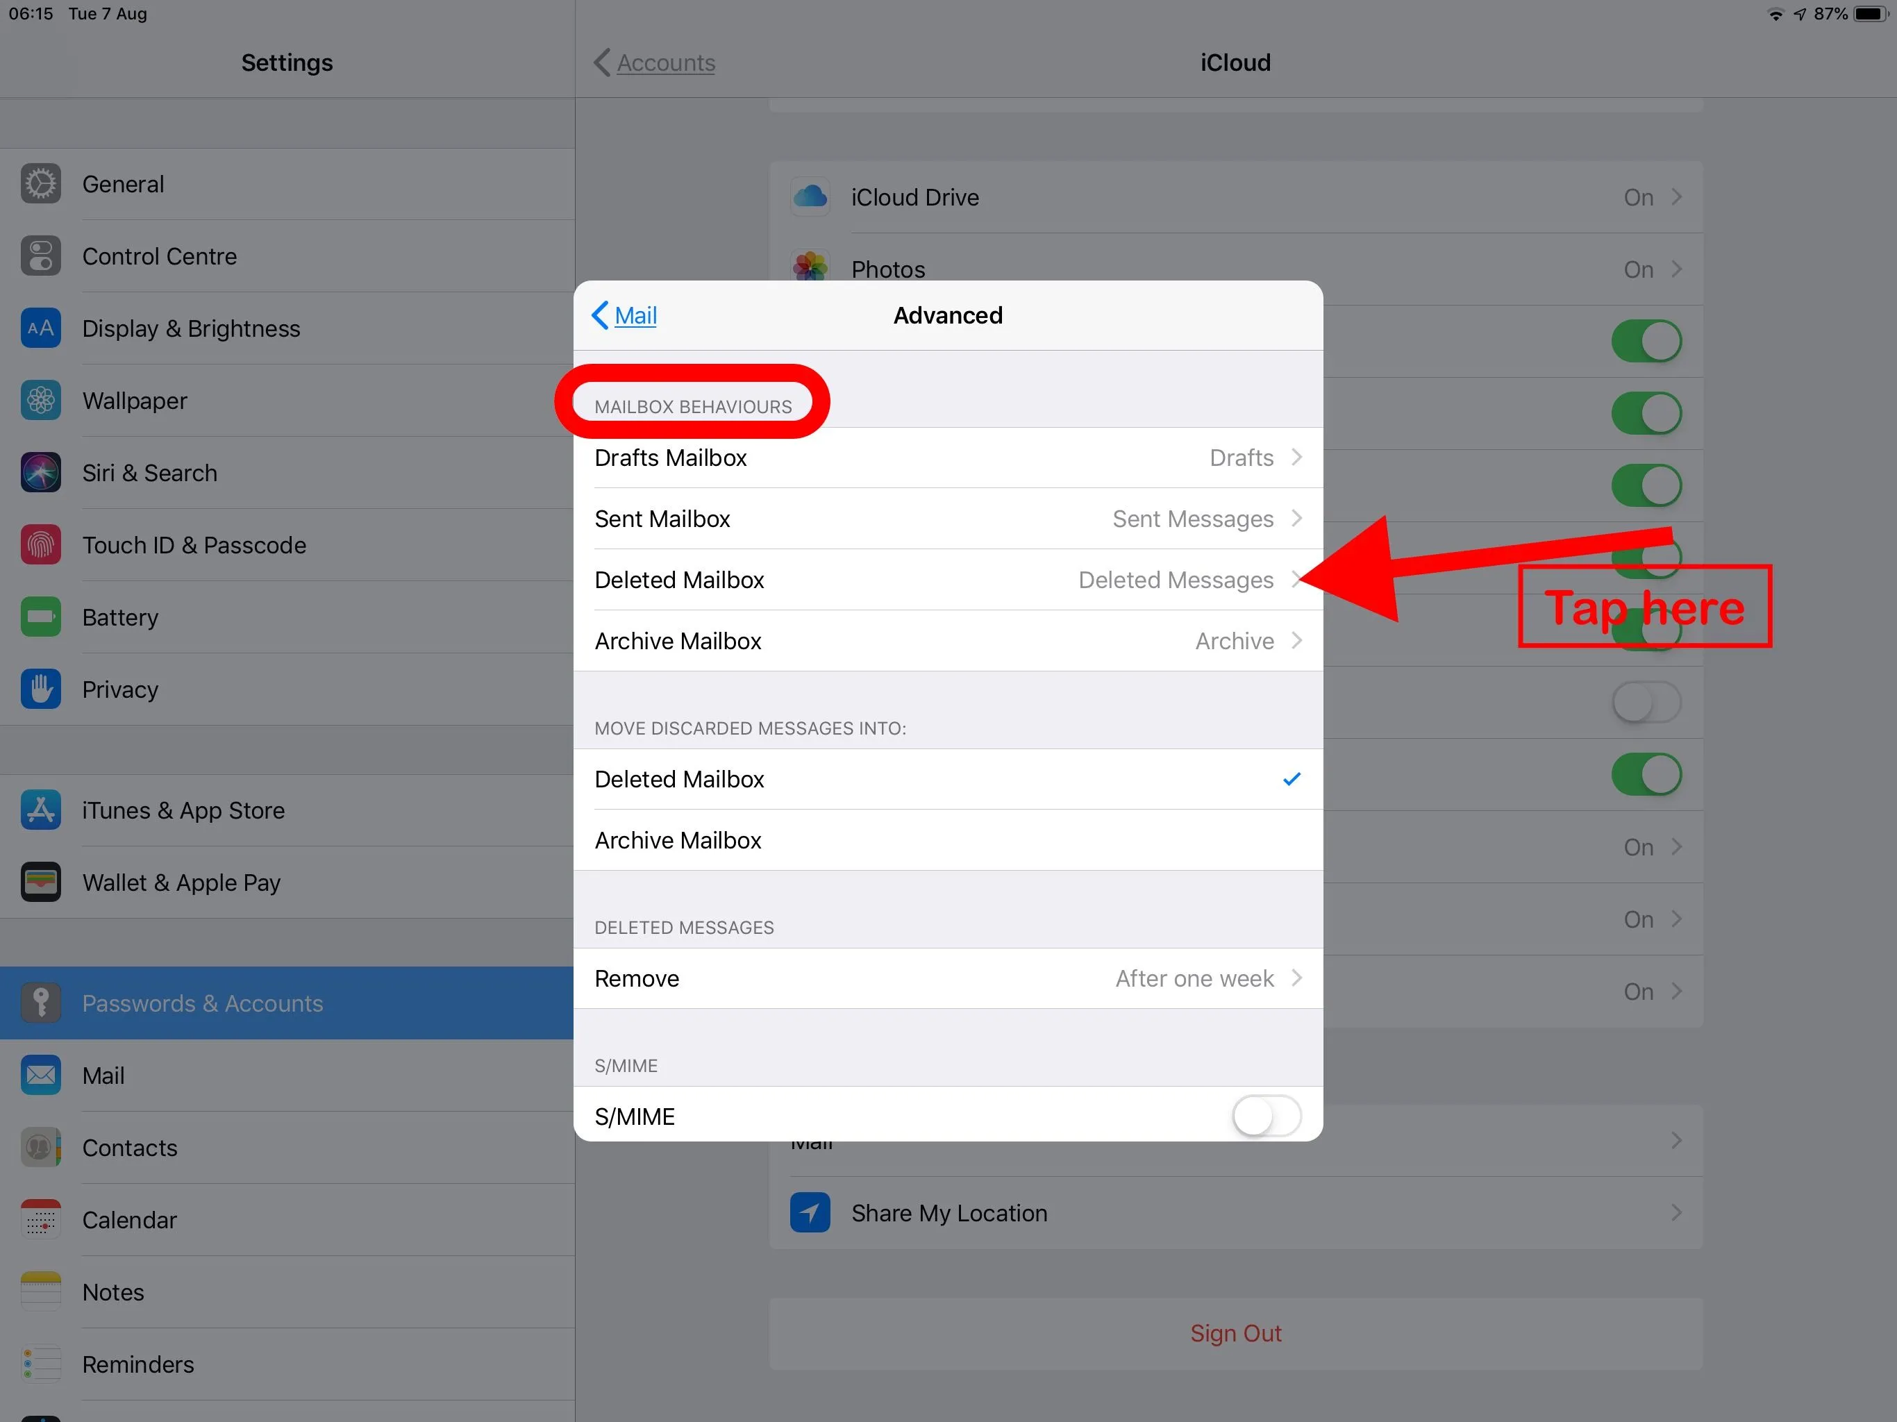Tap the Siri & Search icon

pyautogui.click(x=40, y=473)
